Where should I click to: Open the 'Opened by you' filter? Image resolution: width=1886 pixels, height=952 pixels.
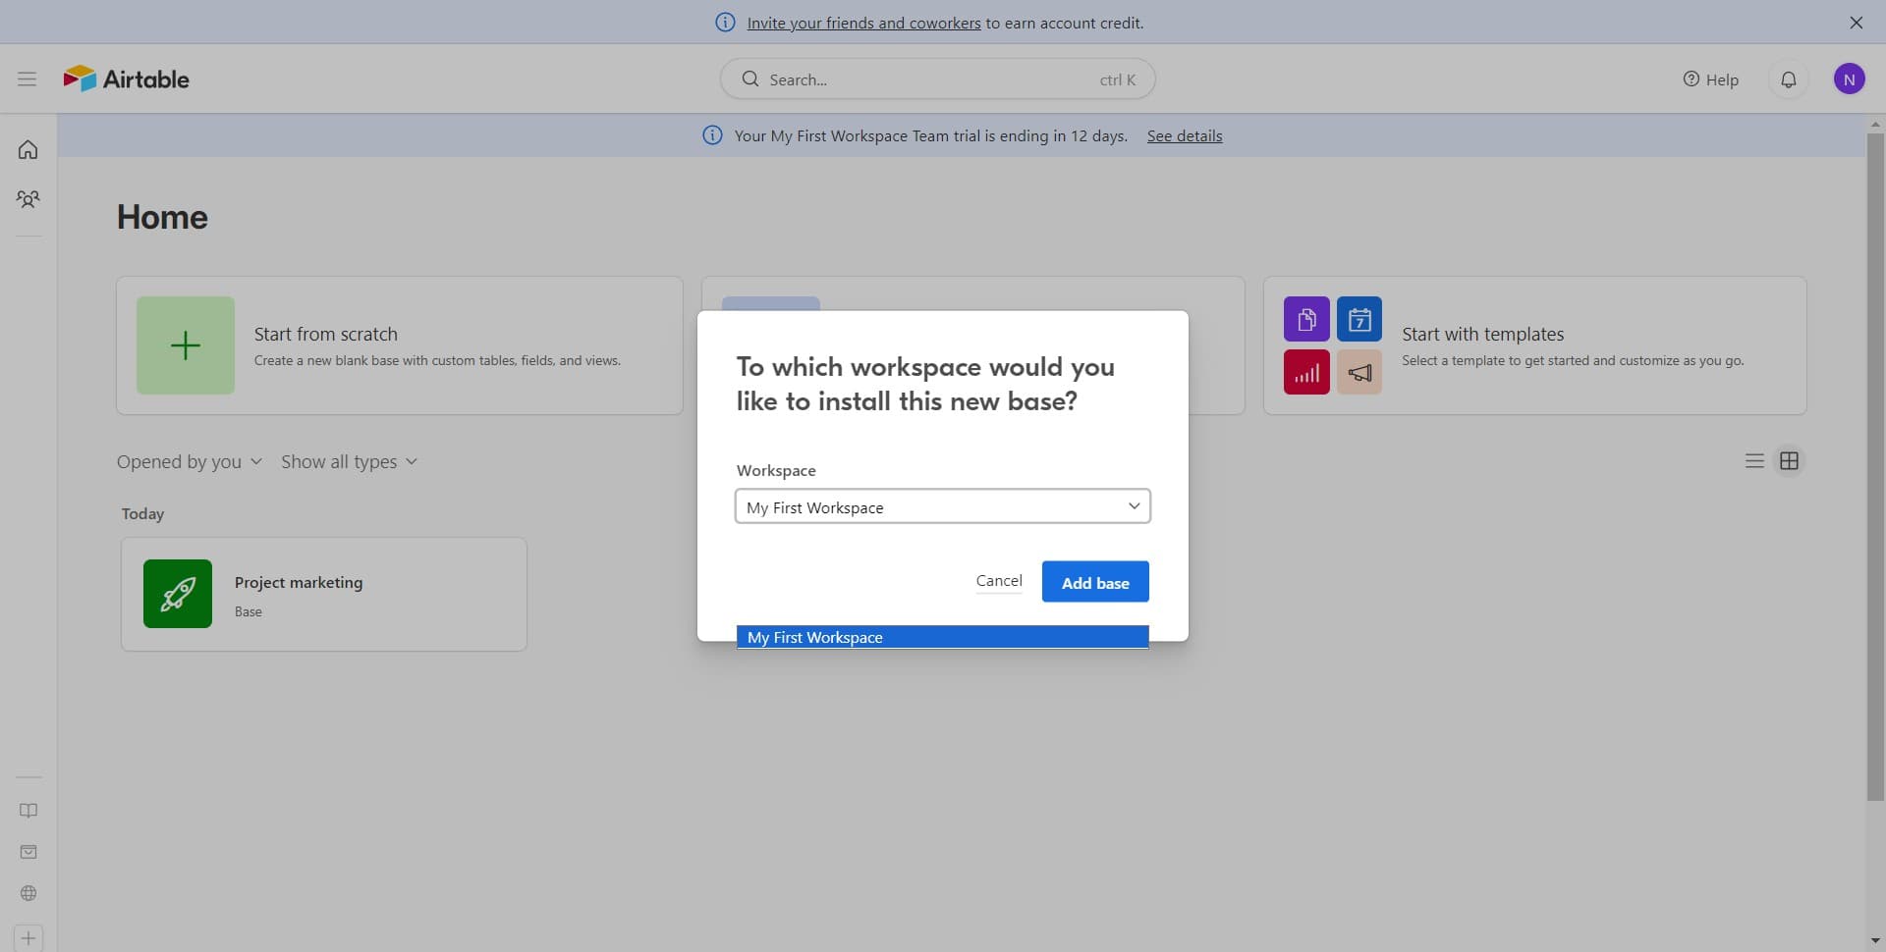(x=189, y=462)
